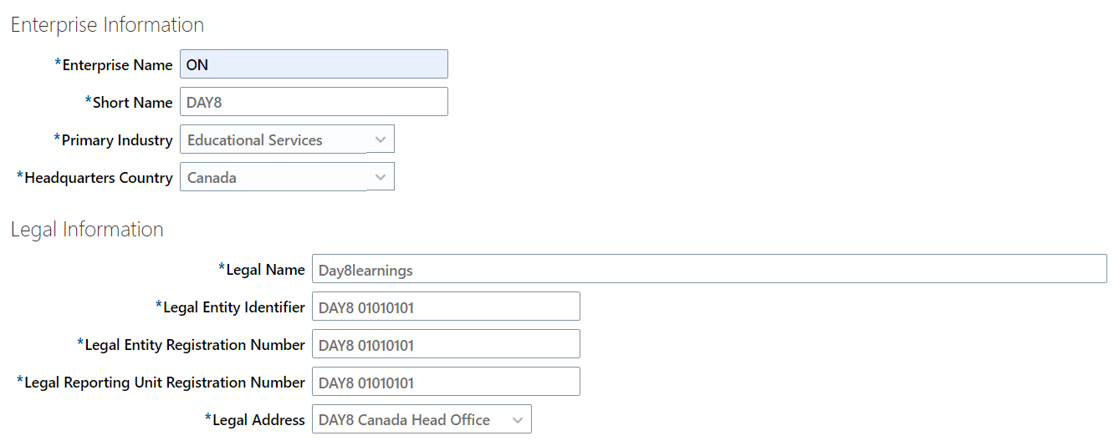The height and width of the screenshot is (441, 1114).
Task: Open Headquarters Country dropdown arrow
Action: pyautogui.click(x=381, y=177)
